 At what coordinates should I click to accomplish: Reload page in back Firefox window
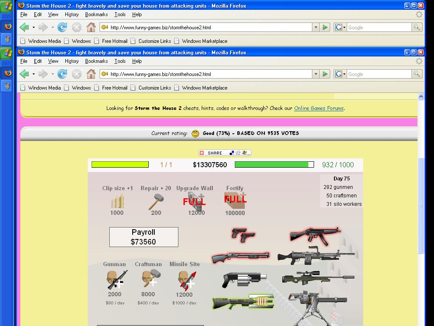62,27
